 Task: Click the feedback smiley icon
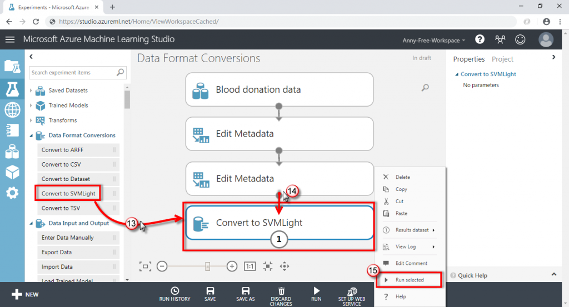520,39
